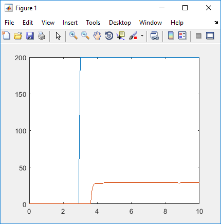The image size is (221, 224).
Task: Open the Insert menu
Action: (70, 23)
